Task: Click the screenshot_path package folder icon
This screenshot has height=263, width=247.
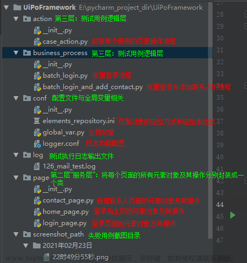Action: tap(27, 234)
